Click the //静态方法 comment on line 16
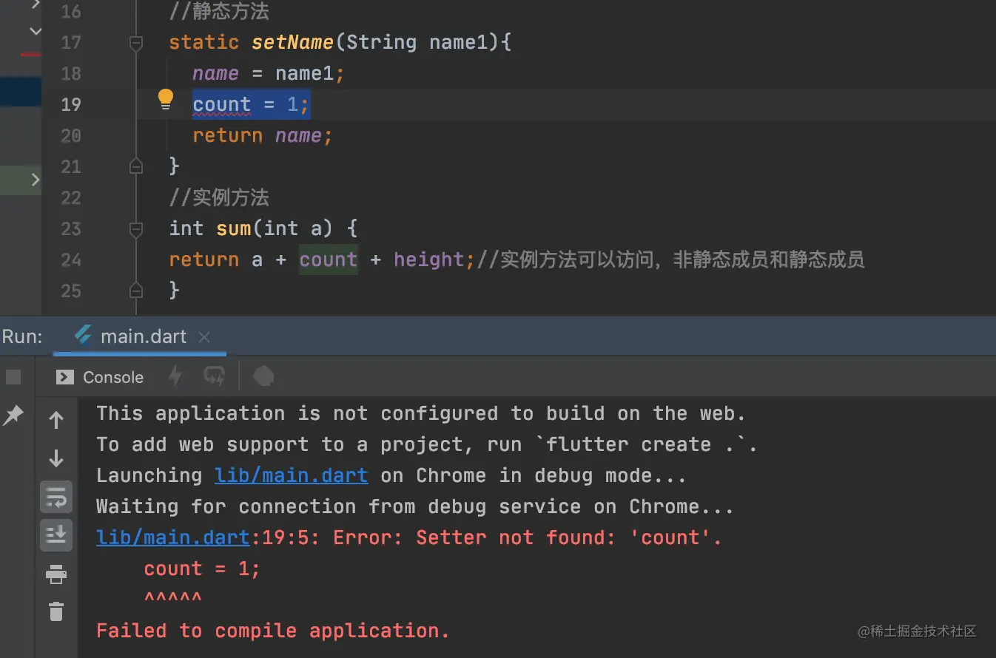The height and width of the screenshot is (658, 996). 219,12
